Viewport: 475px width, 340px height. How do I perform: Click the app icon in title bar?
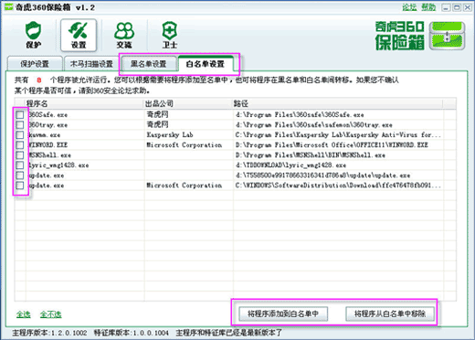coord(8,7)
